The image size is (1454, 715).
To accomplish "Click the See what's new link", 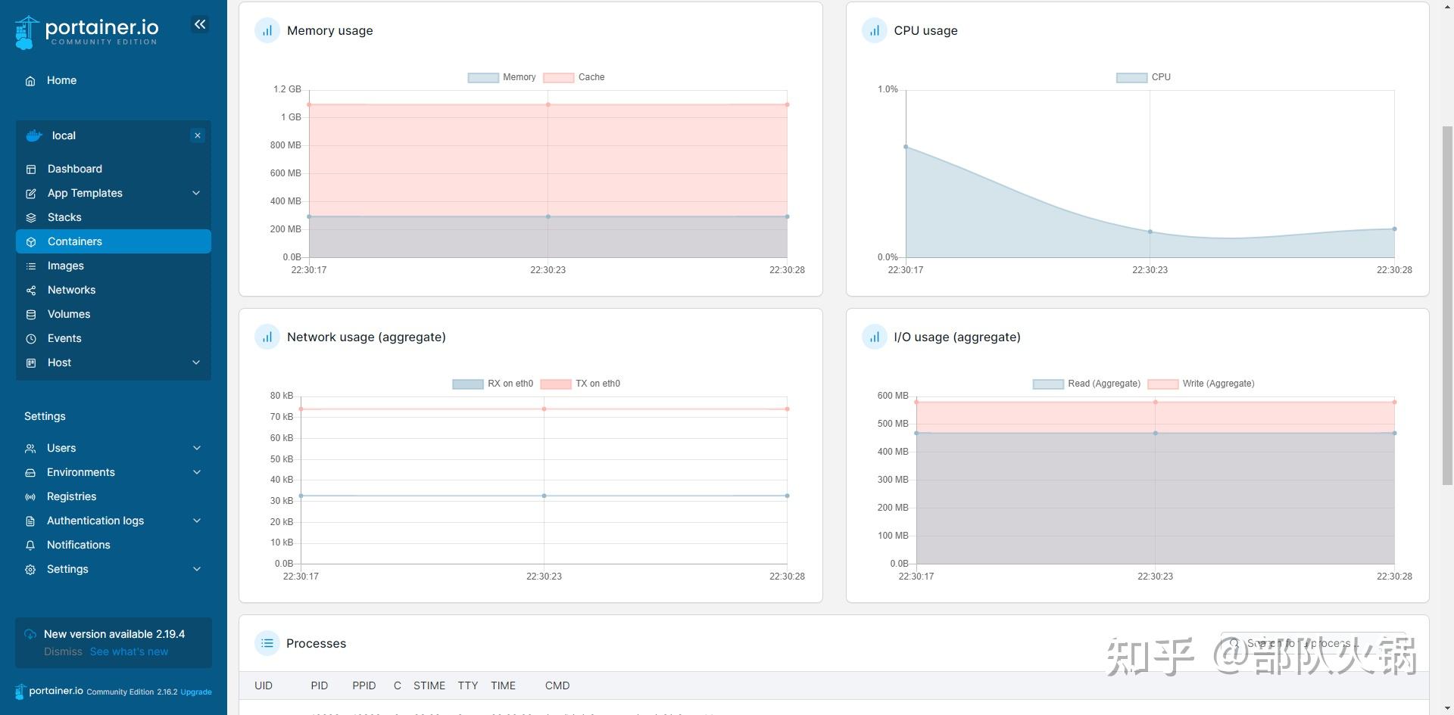I will click(129, 651).
